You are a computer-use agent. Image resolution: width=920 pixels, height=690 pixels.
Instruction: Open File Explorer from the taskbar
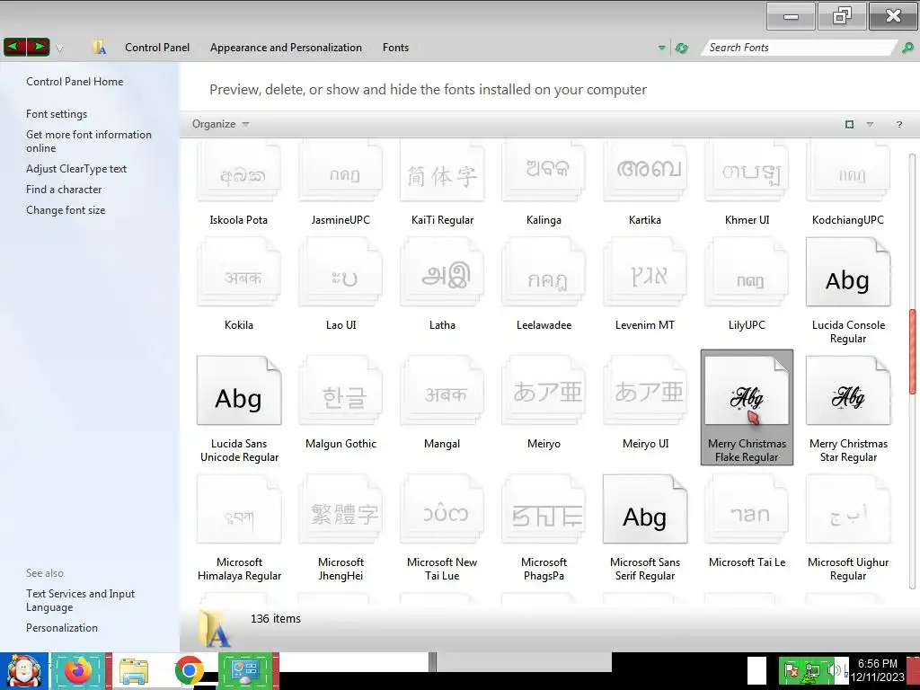pyautogui.click(x=134, y=670)
